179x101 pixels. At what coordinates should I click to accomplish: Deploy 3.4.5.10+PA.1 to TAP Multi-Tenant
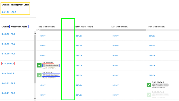115,56
